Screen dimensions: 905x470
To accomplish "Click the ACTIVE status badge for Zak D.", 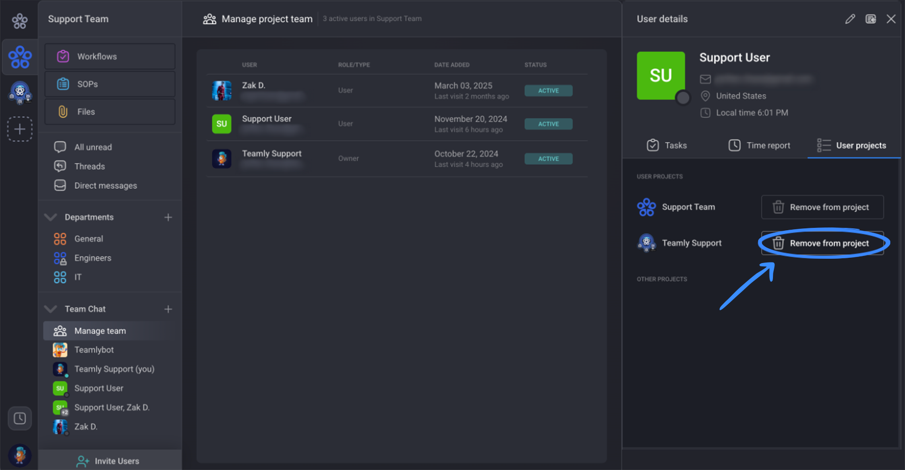I will 548,91.
